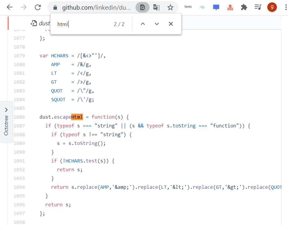Click 'return s;' on line 1092
Screen dimensions: 288x225
[x=70, y=169]
